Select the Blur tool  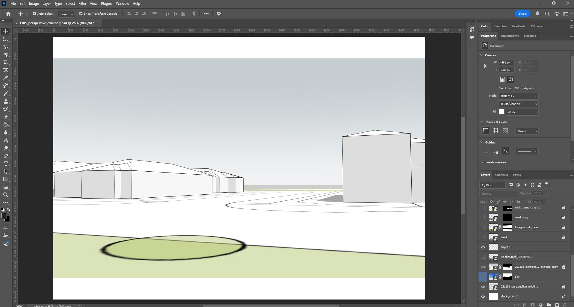(x=6, y=133)
